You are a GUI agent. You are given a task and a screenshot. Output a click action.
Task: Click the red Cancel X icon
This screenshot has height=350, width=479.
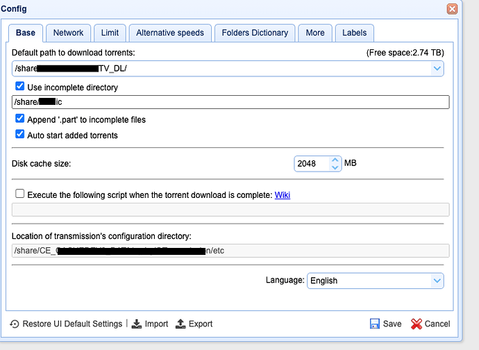coord(417,324)
